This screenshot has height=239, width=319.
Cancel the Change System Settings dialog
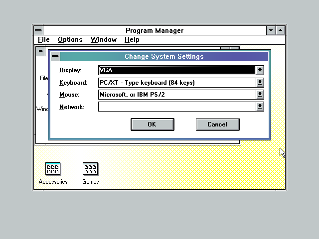point(217,124)
